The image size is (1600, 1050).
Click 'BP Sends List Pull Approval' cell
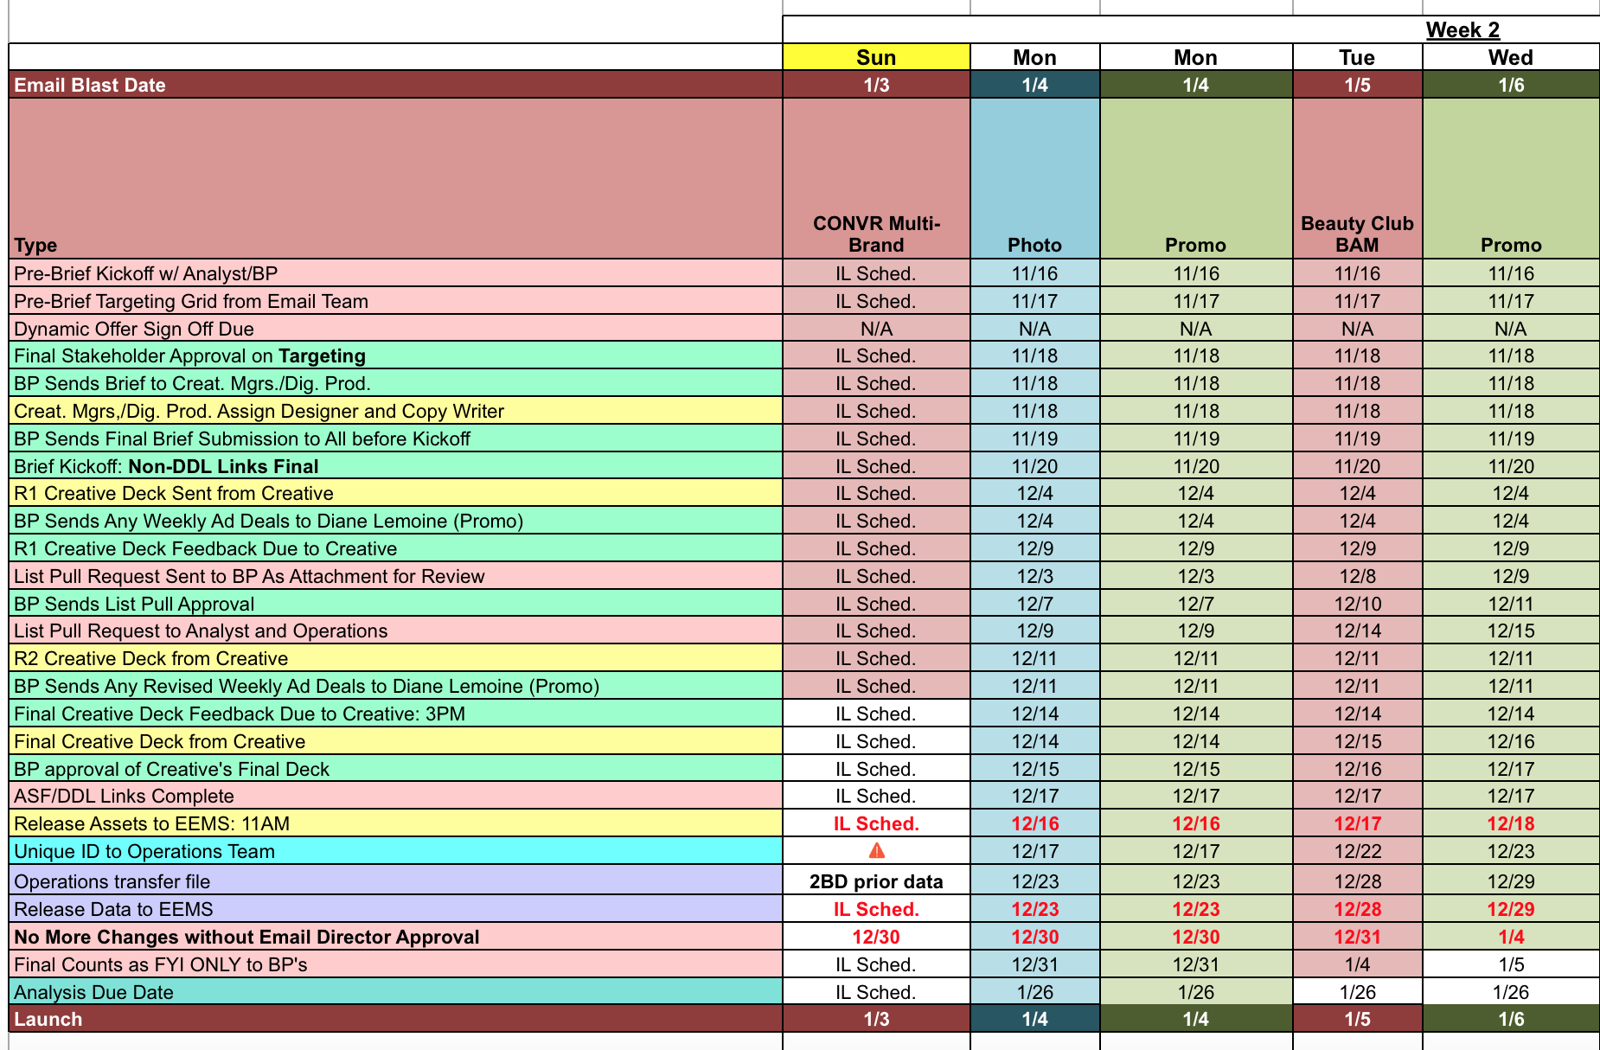395,604
